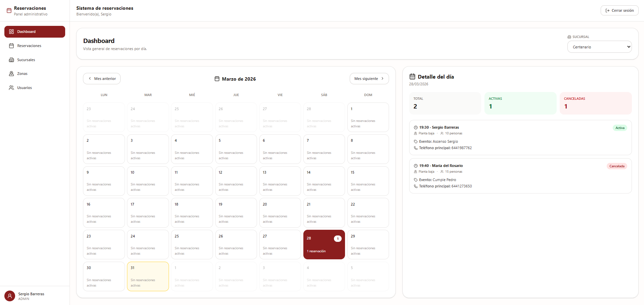Image resolution: width=644 pixels, height=305 pixels.
Task: Click the Evento: Cumple Pedro text
Action: pos(437,180)
